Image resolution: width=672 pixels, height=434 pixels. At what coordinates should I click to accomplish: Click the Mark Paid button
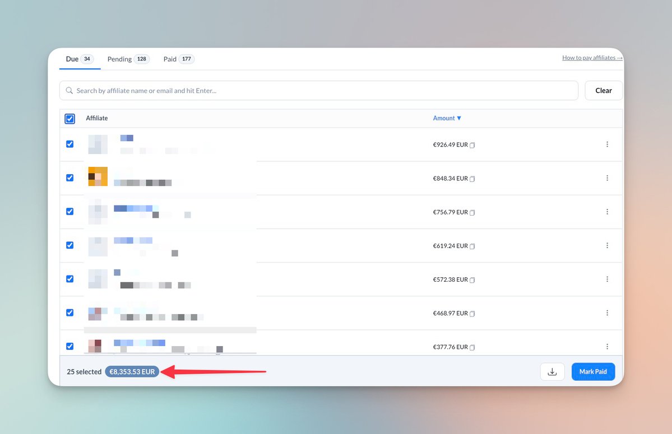[593, 371]
